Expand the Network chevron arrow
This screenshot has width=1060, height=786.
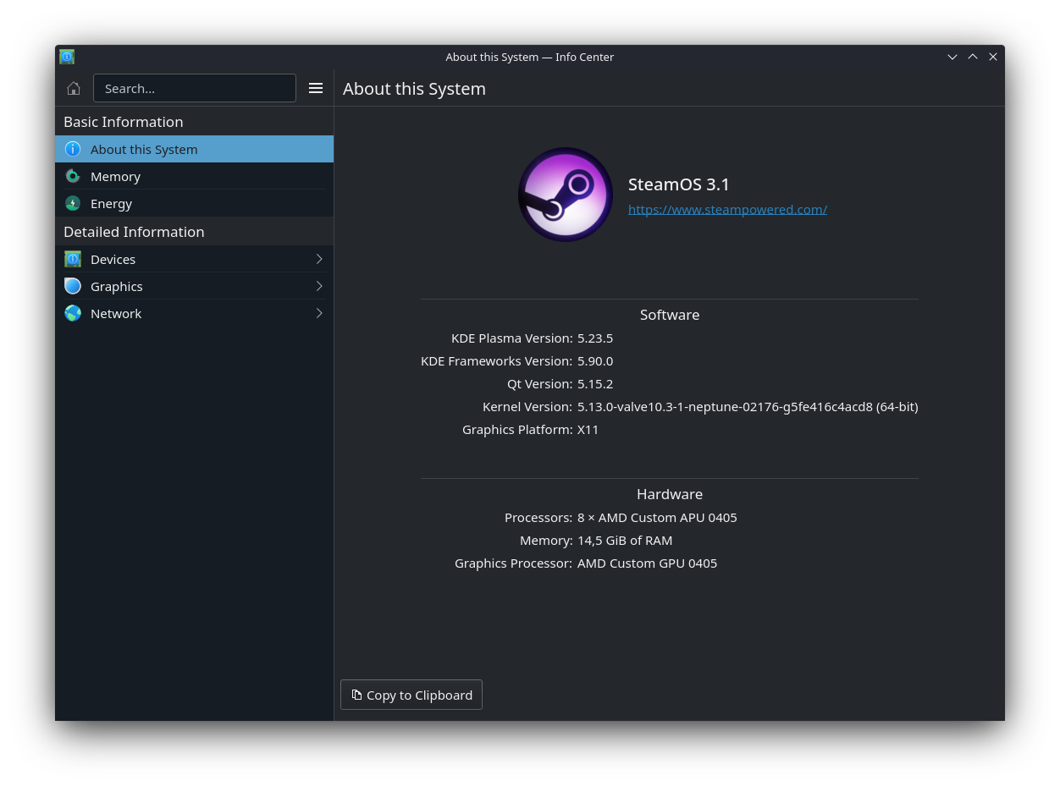tap(319, 313)
